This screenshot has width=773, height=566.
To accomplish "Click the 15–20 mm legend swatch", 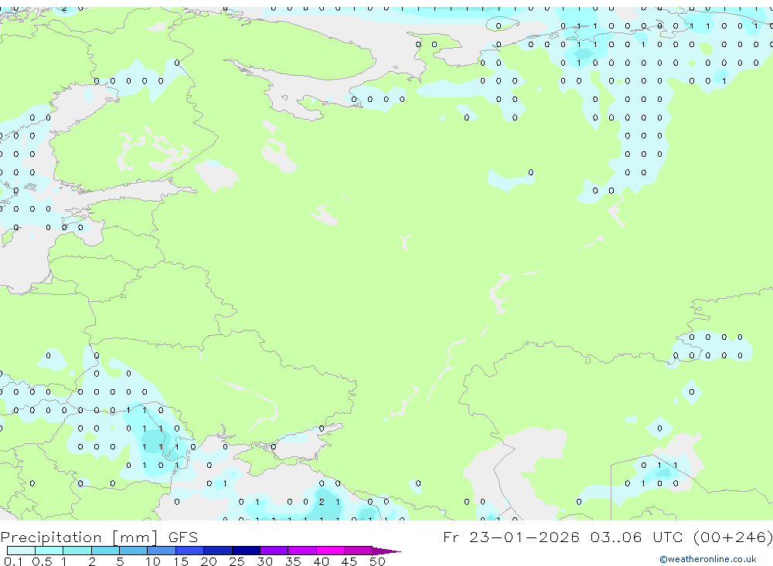I will point(190,551).
